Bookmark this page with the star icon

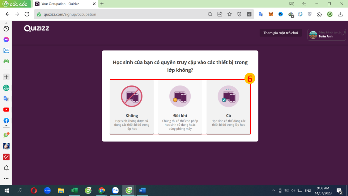click(x=229, y=14)
